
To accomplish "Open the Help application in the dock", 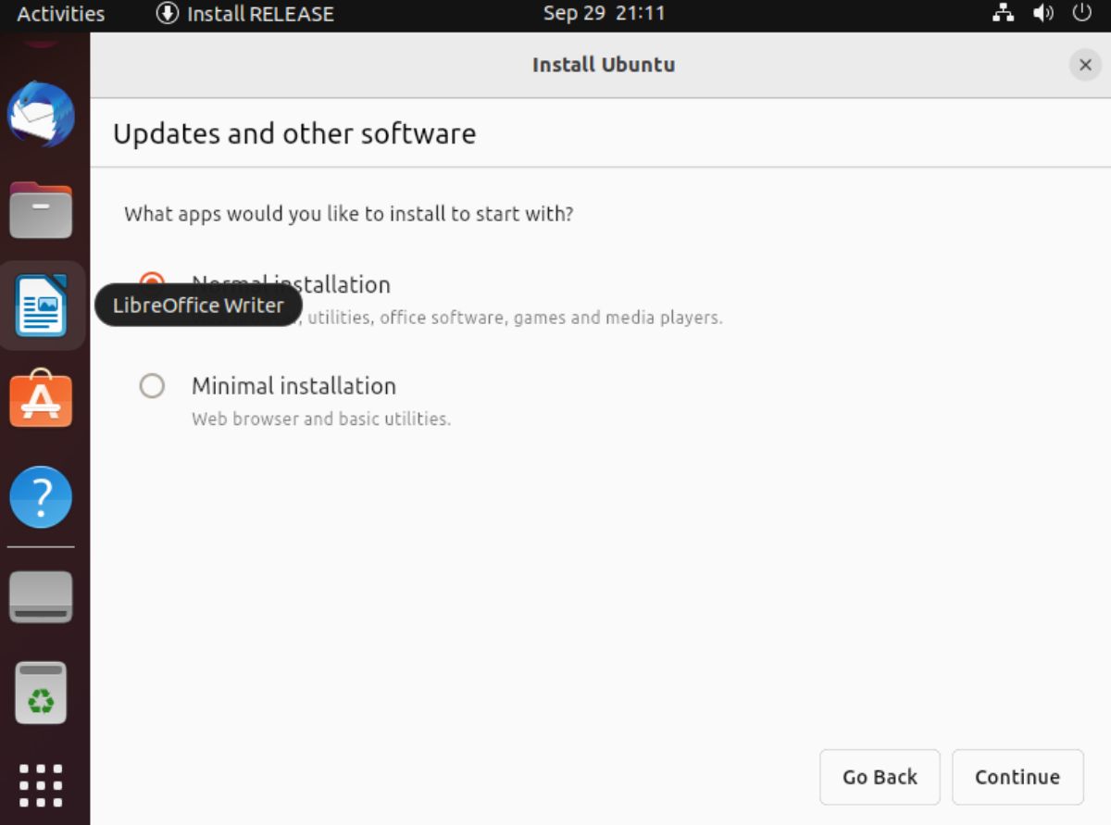I will [x=41, y=497].
